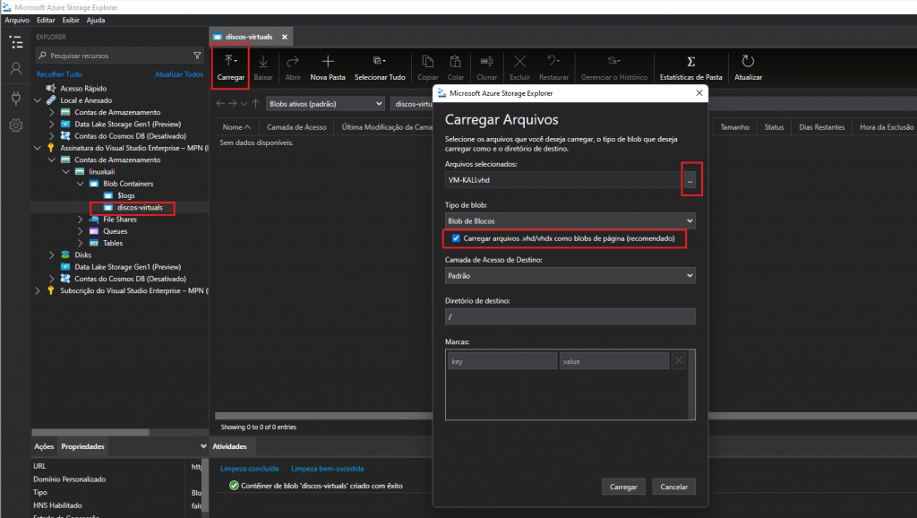Expand the Disks node
The height and width of the screenshot is (518, 917).
point(52,255)
